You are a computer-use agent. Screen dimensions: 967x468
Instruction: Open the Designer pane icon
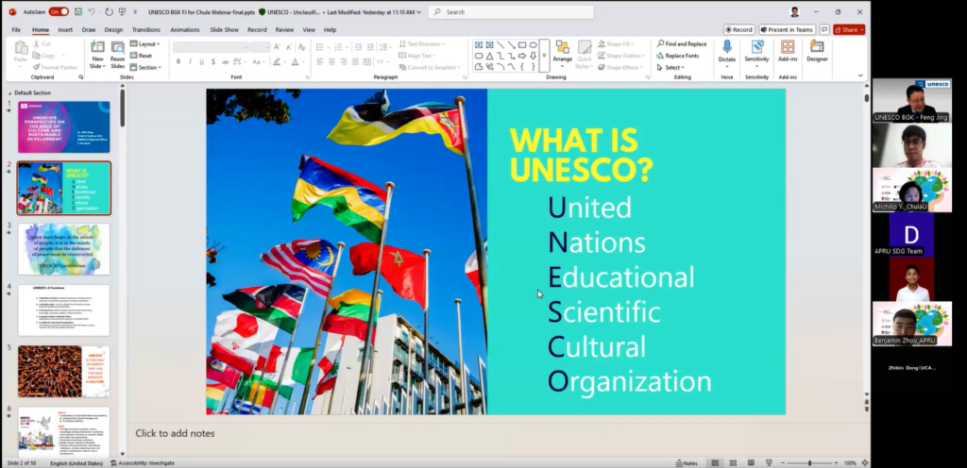pos(817,47)
